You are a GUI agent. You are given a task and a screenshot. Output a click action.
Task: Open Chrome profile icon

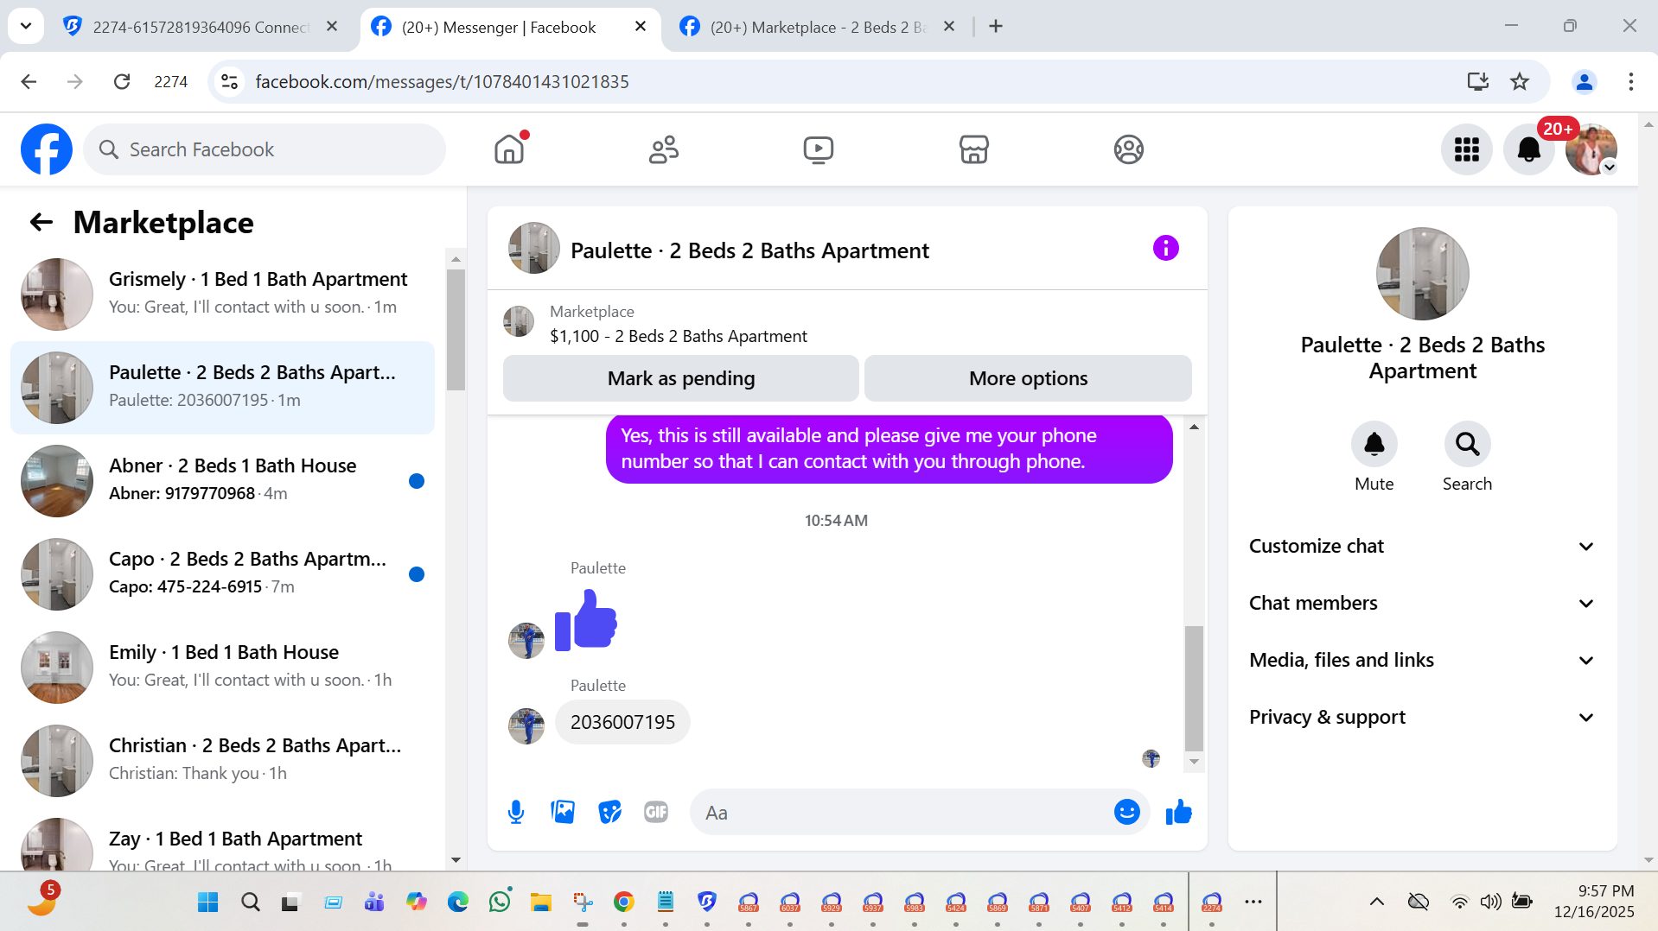click(1584, 81)
